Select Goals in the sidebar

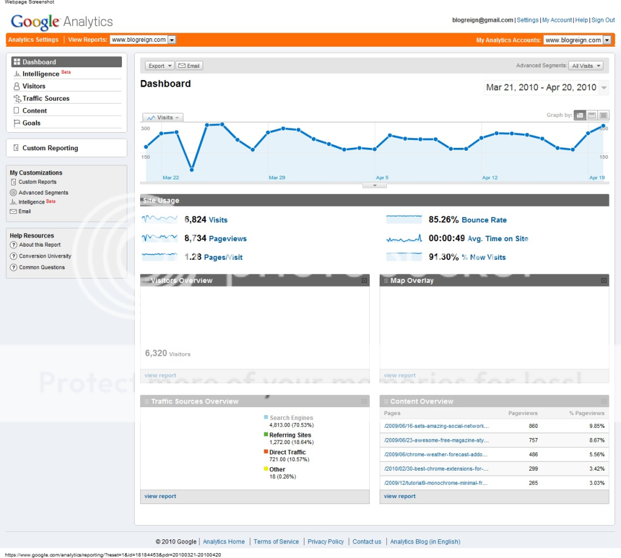pyautogui.click(x=32, y=122)
